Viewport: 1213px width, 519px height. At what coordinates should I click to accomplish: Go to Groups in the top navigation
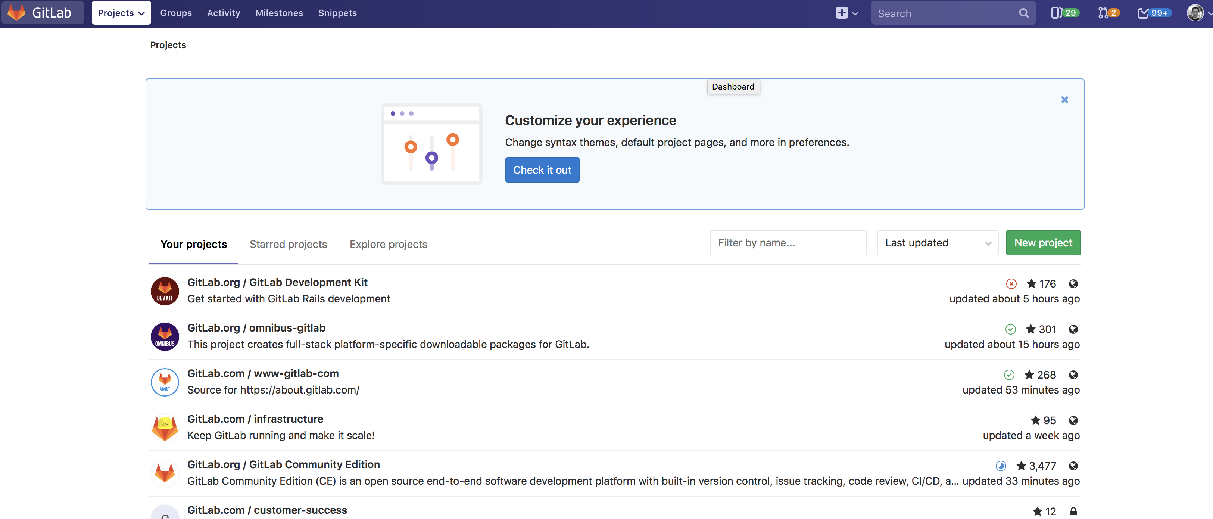176,13
